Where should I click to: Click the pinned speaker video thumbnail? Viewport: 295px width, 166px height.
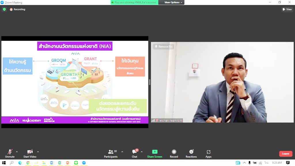click(x=222, y=82)
